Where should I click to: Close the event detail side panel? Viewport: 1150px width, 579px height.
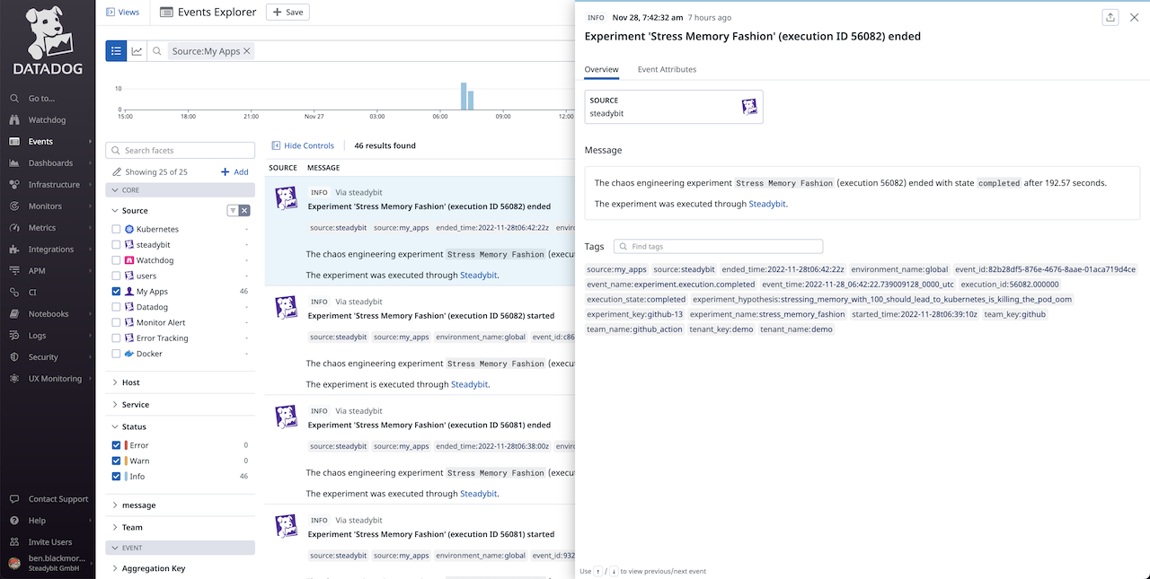pos(1134,17)
